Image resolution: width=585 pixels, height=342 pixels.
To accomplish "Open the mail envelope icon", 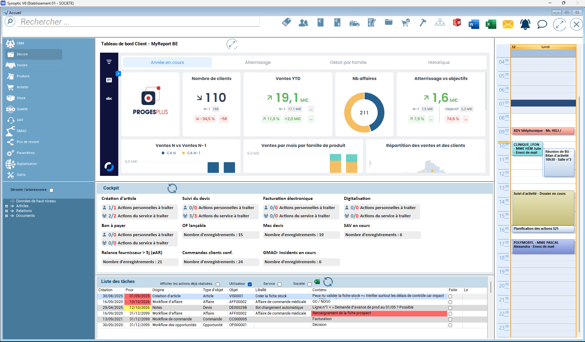I will pyautogui.click(x=508, y=24).
